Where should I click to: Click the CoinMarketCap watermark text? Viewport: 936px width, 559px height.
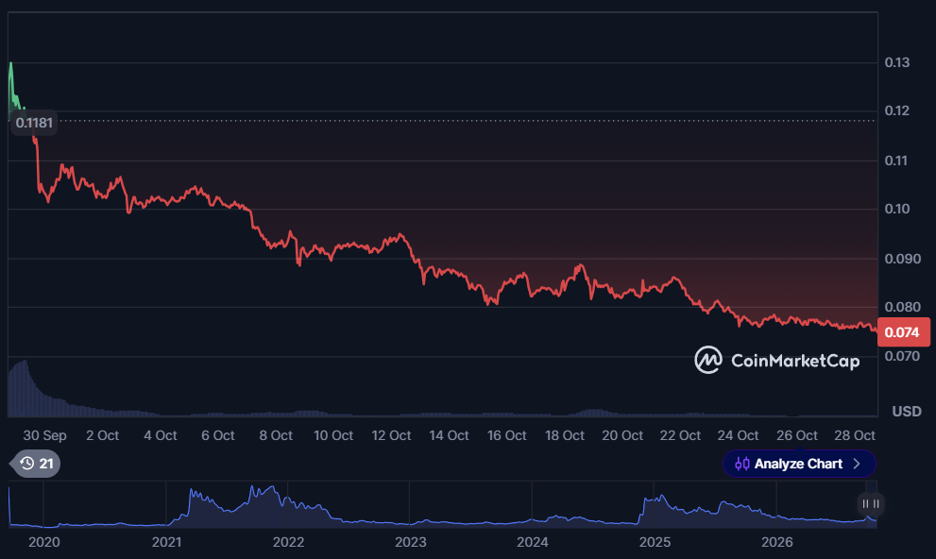795,361
